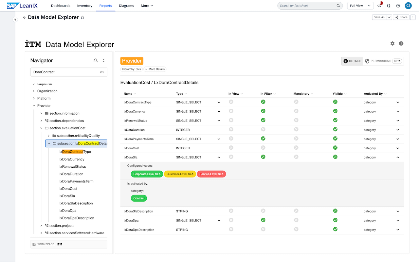Collapse Activated By chevron on lxDoraSla row
The image size is (419, 262).
[398, 158]
